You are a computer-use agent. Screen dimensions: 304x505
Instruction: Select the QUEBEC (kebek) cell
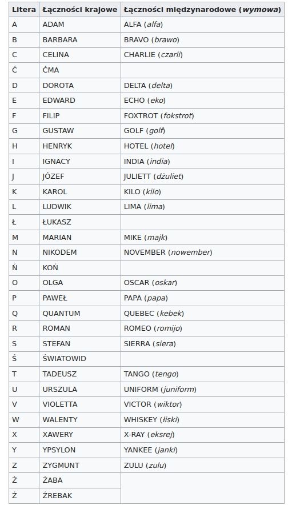(202, 313)
